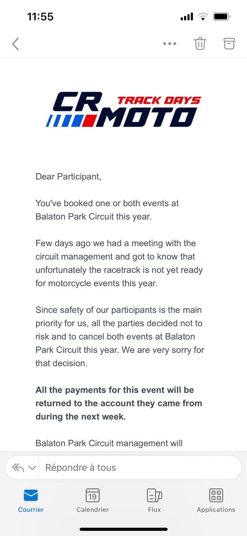Delete the email with the trash icon
247x536 pixels.
200,44
